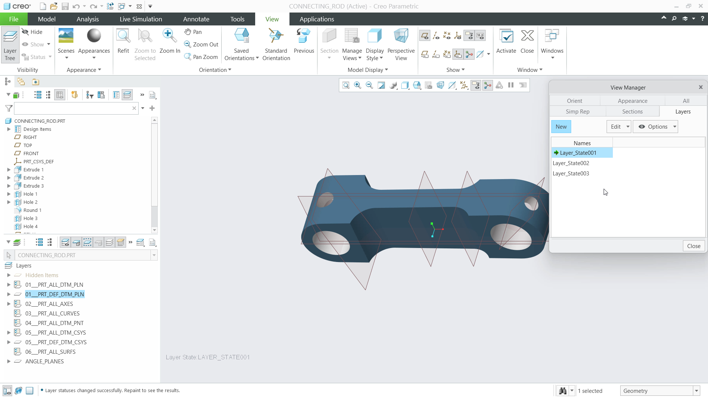Click the Zoom In tool
708x398 pixels.
[x=170, y=41]
